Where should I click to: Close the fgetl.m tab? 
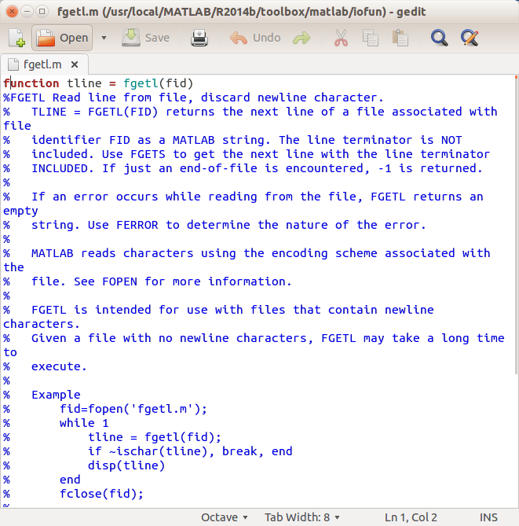pyautogui.click(x=75, y=64)
